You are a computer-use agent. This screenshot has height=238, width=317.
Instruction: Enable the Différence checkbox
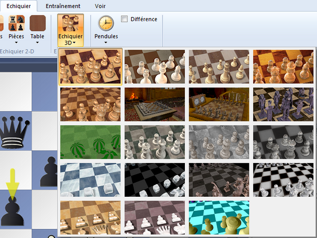(124, 19)
